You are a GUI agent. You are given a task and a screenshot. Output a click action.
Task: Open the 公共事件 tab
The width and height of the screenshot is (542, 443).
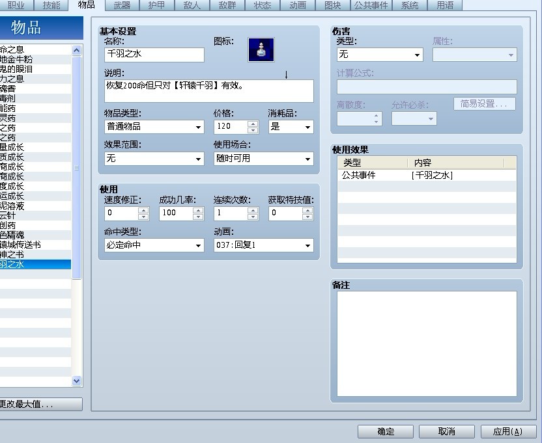pos(371,5)
